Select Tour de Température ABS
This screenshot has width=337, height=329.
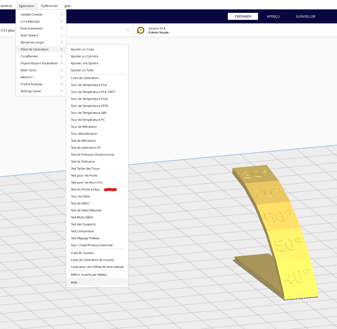[97, 113]
